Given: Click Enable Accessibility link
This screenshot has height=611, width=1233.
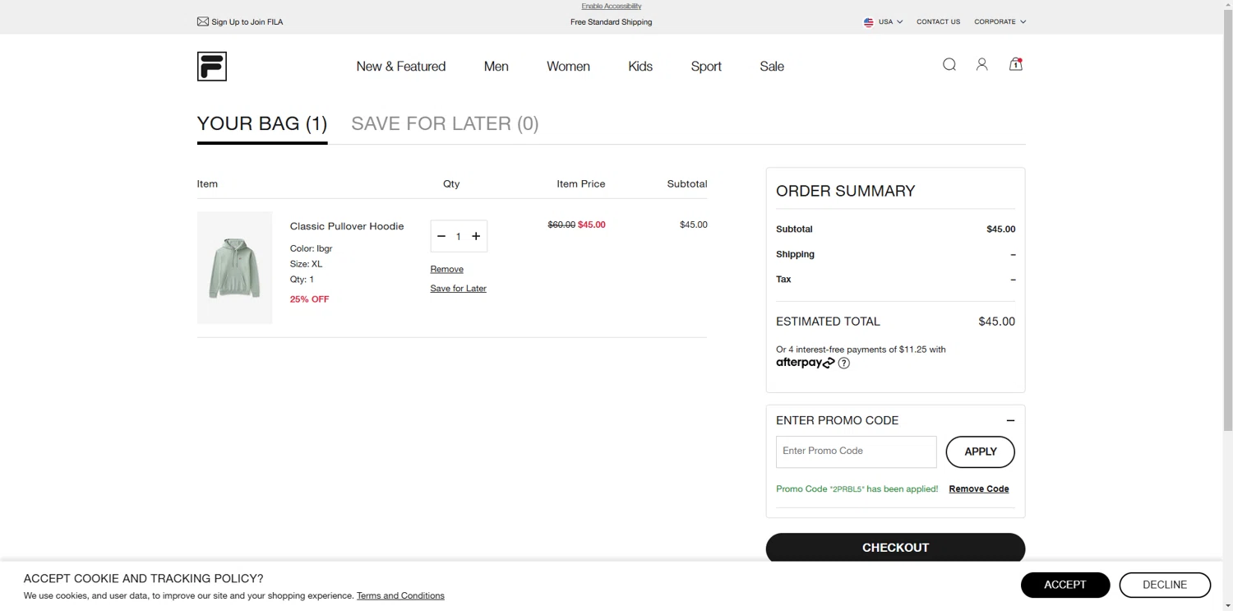Looking at the screenshot, I should click(612, 6).
